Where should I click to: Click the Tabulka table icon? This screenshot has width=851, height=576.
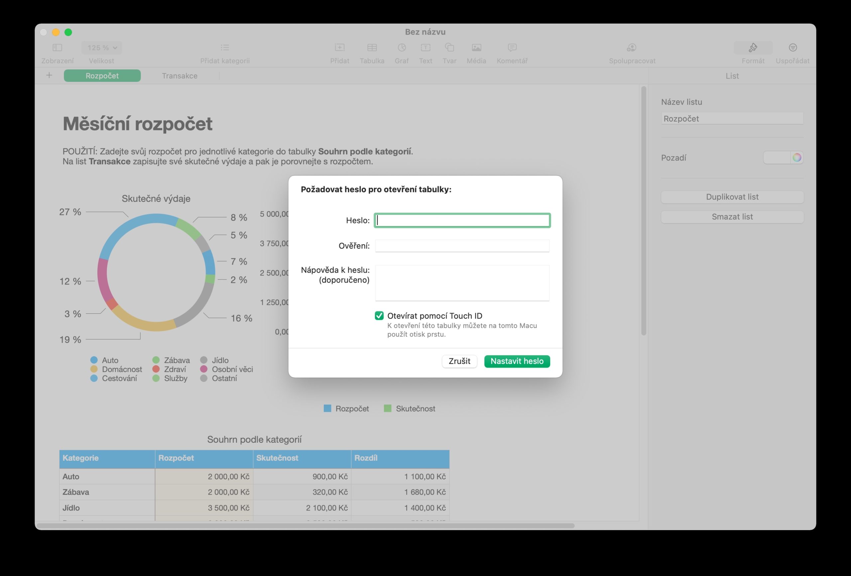372,48
